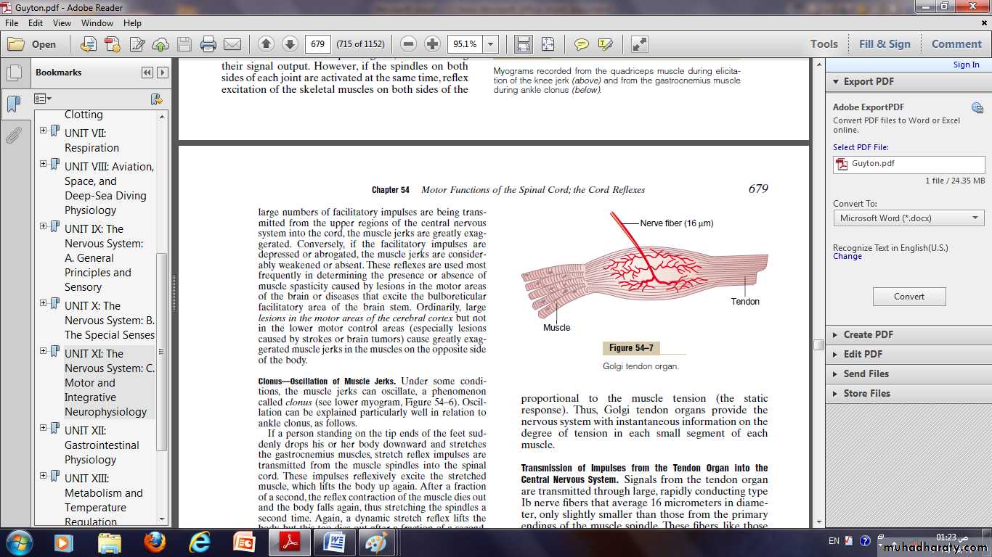Go to next page with down arrow
The height and width of the screenshot is (557, 992).
coord(290,44)
